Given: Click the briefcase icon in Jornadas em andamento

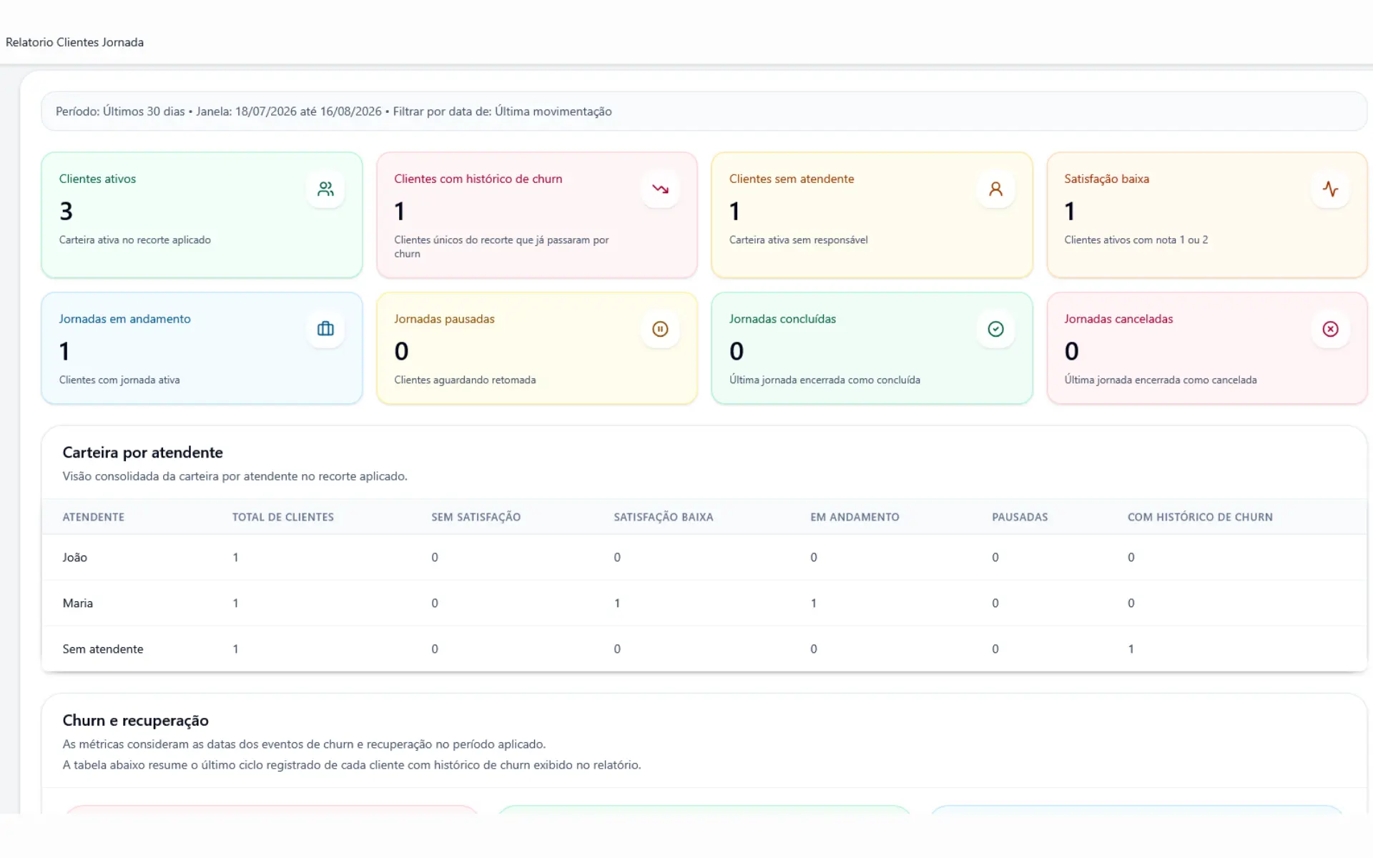Looking at the screenshot, I should [325, 329].
